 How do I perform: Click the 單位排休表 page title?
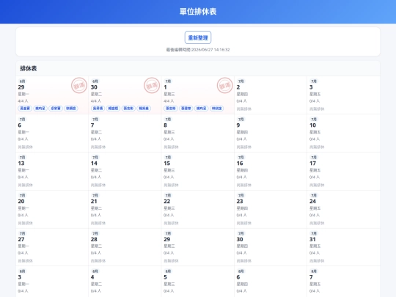tap(198, 12)
